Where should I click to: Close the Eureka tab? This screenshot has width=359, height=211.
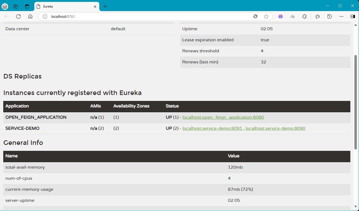click(x=95, y=6)
